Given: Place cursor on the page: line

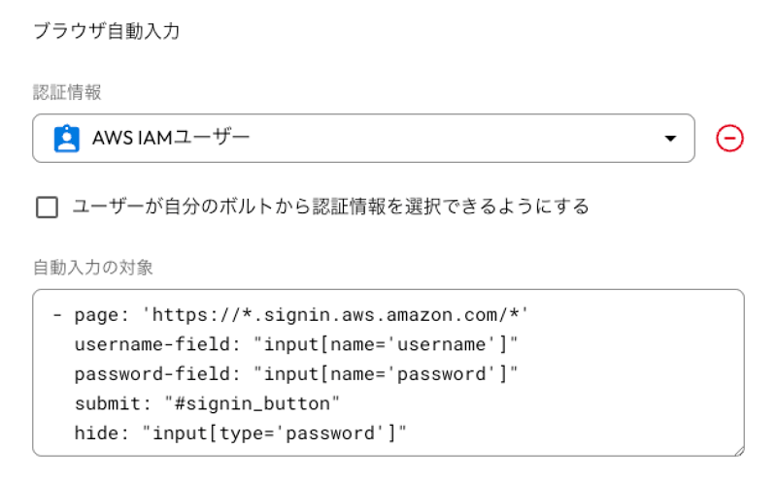Looking at the screenshot, I should coord(290,315).
